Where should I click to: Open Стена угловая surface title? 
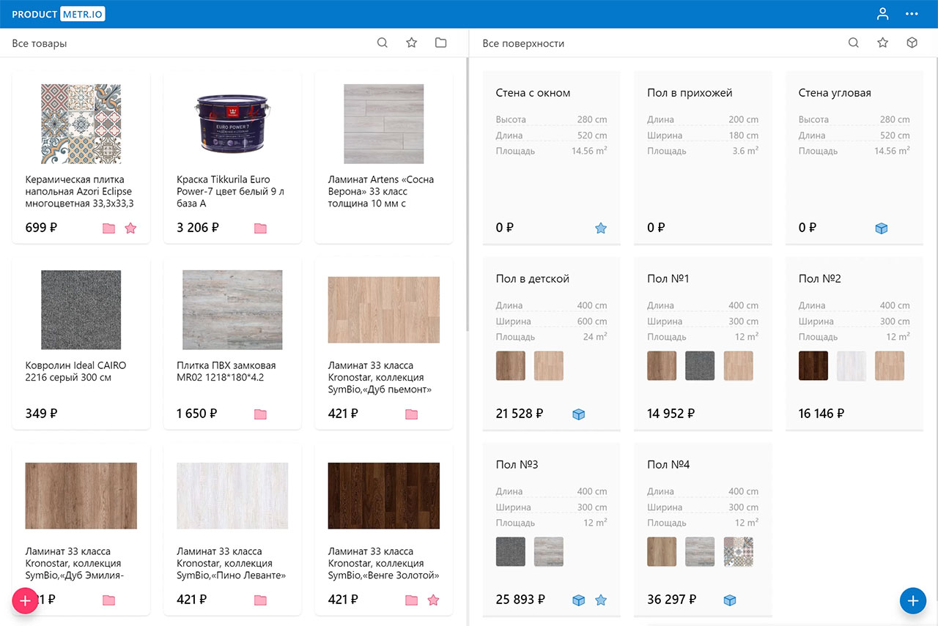[x=835, y=93]
